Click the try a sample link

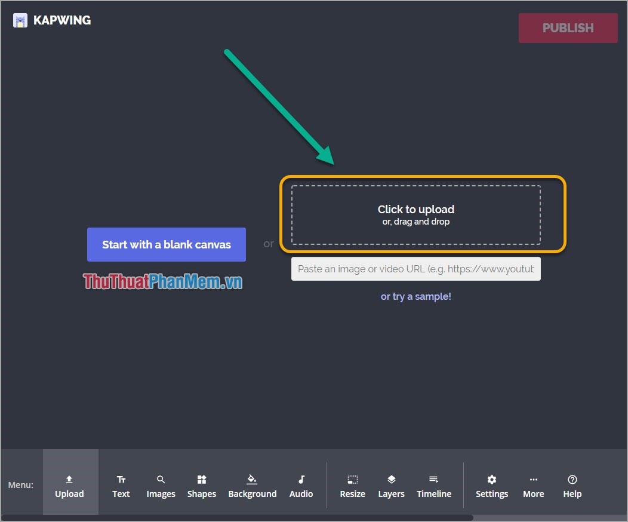[415, 296]
